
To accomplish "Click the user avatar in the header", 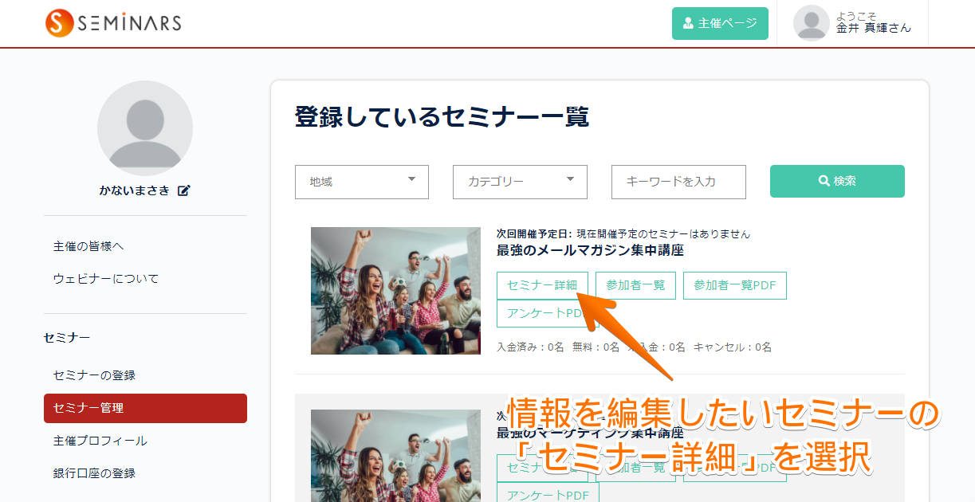I will pos(811,23).
